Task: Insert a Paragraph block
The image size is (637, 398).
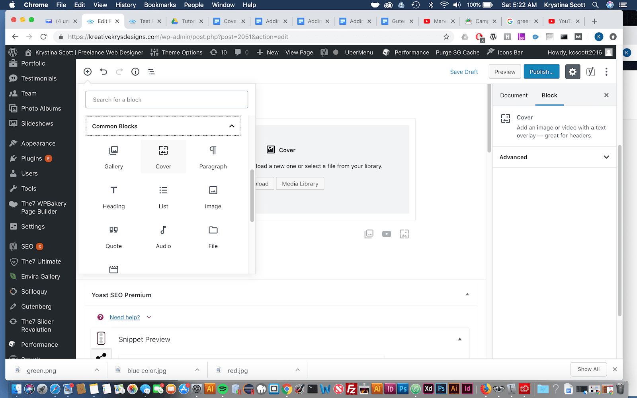Action: (x=213, y=156)
